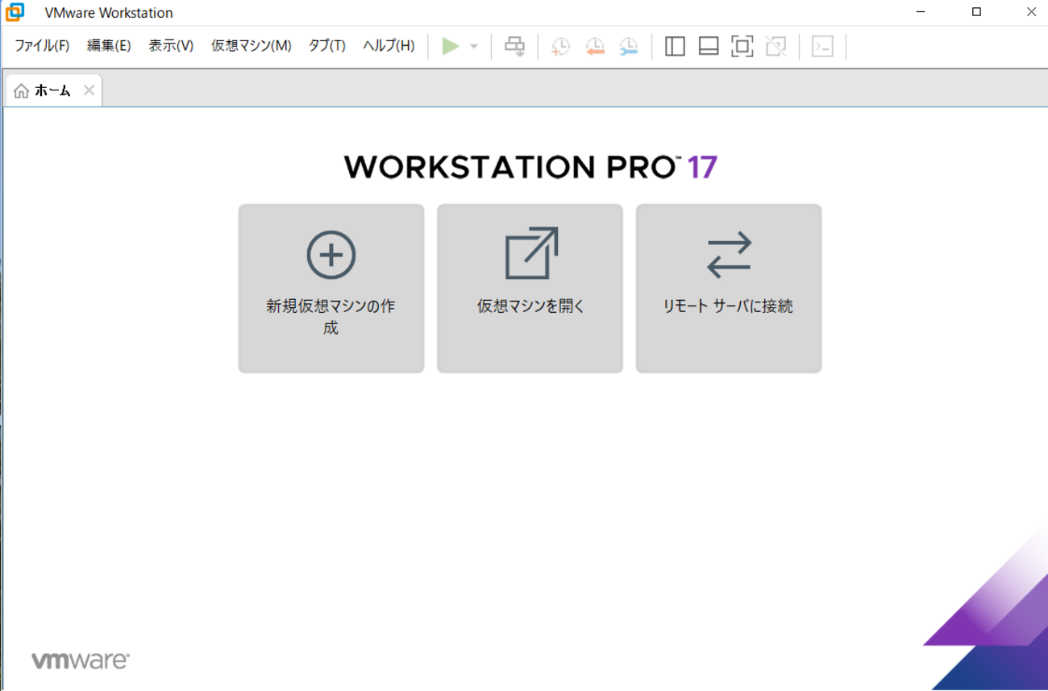The width and height of the screenshot is (1048, 691).
Task: Select the ホーム tab
Action: point(53,90)
